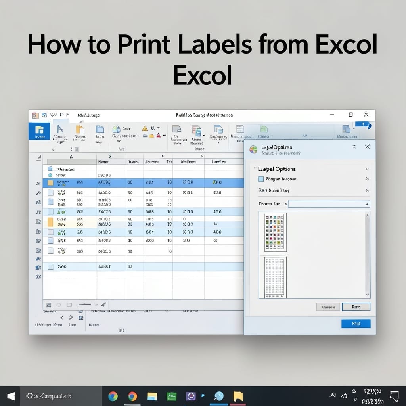Click the left arrow below the spreadsheet
This screenshot has width=406, height=406.
coord(62,318)
